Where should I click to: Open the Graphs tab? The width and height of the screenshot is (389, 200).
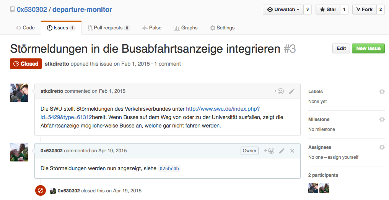point(186,28)
